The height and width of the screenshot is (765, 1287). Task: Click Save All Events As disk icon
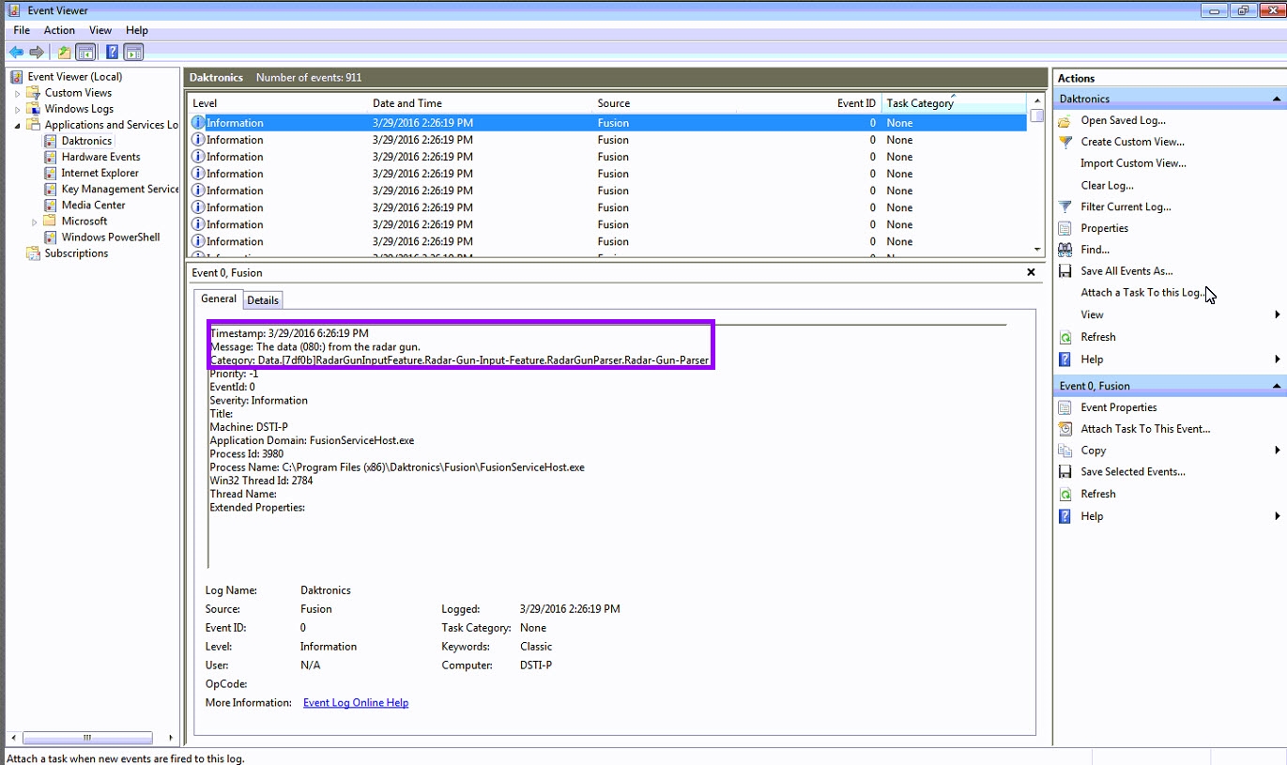1126,271
